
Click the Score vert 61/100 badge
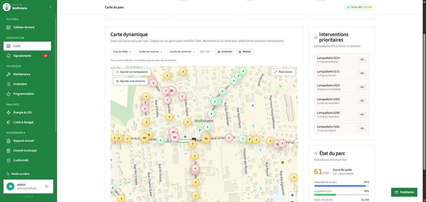point(359,7)
